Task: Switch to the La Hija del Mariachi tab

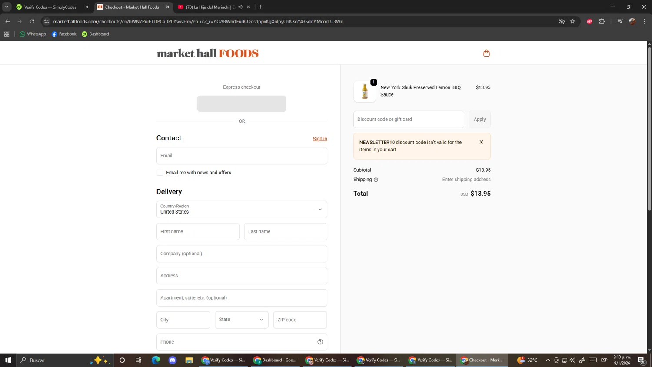Action: pyautogui.click(x=210, y=7)
